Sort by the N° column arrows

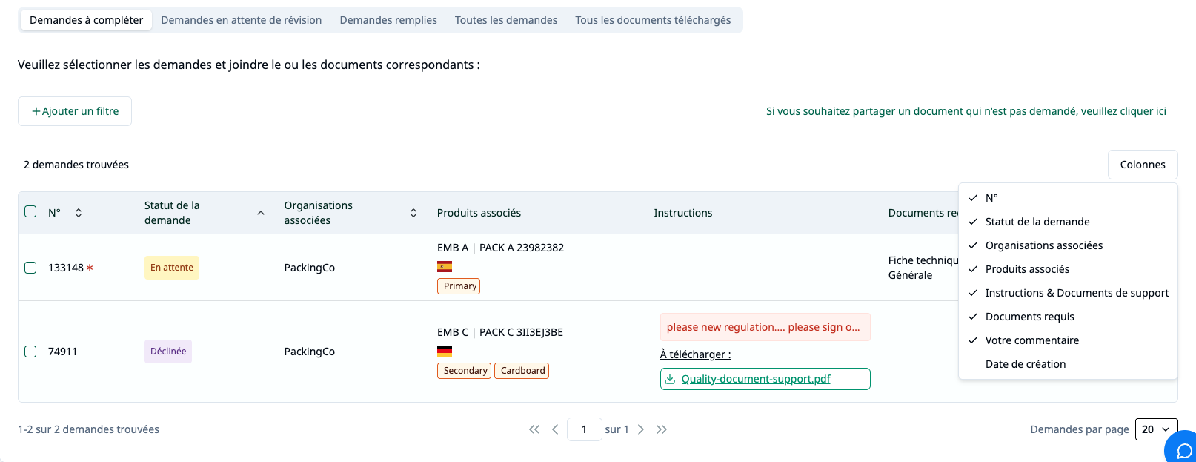pos(79,213)
